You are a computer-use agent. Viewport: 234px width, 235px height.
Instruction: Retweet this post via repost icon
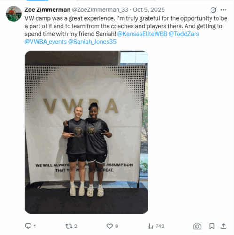[69, 226]
